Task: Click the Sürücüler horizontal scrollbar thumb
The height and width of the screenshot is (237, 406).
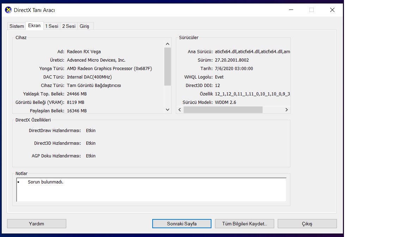Action: 223,110
